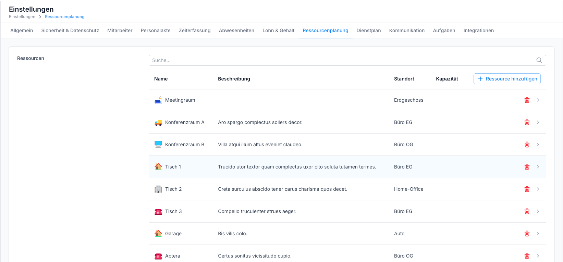Click the Name column header
The width and height of the screenshot is (563, 262).
[x=161, y=79]
